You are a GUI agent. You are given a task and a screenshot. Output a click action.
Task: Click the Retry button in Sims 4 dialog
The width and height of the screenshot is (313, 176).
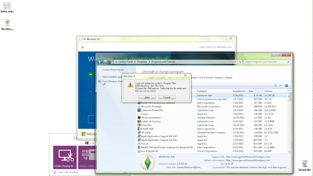(147, 97)
